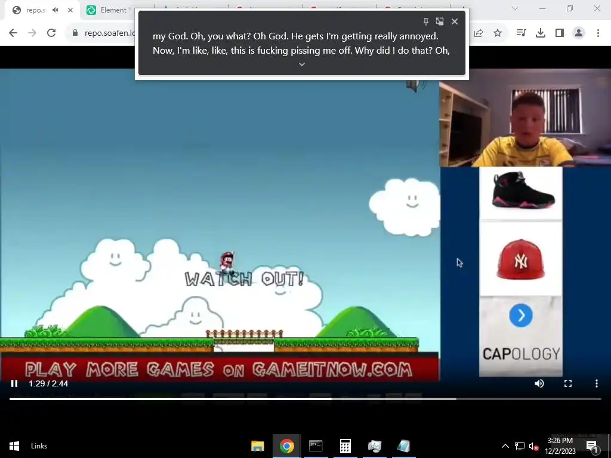Viewport: 611px width, 458px height.
Task: Pin the live caption box
Action: [x=426, y=21]
